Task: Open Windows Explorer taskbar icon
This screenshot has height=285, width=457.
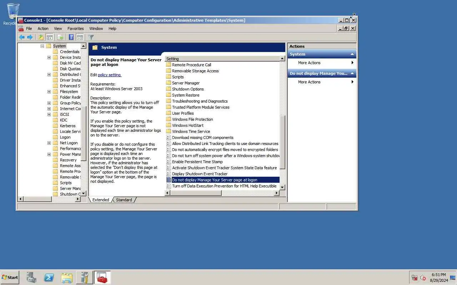Action: pos(67,277)
